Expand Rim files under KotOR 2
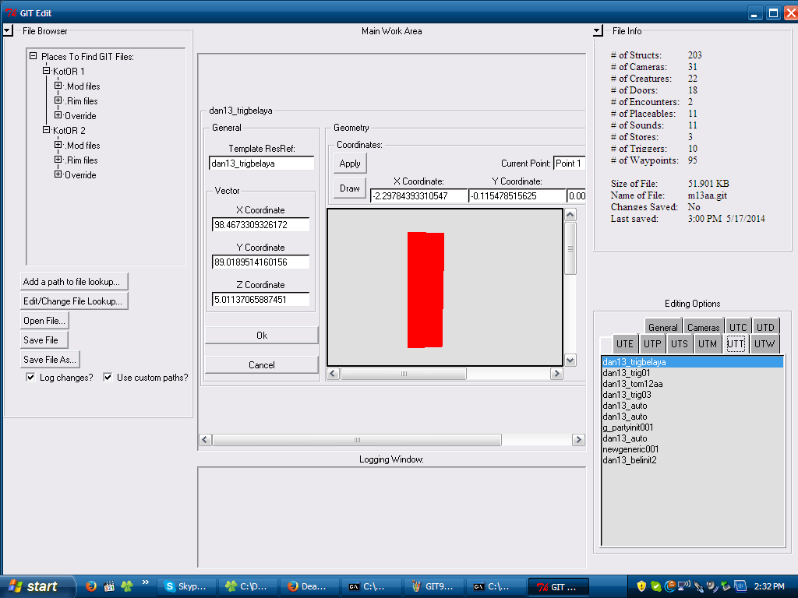Viewport: 798px width, 598px height. 58,159
